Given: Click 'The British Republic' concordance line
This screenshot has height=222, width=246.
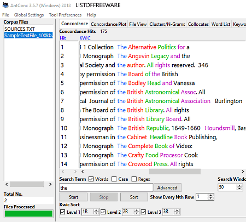Looking at the screenshot, I should pyautogui.click(x=162, y=128).
